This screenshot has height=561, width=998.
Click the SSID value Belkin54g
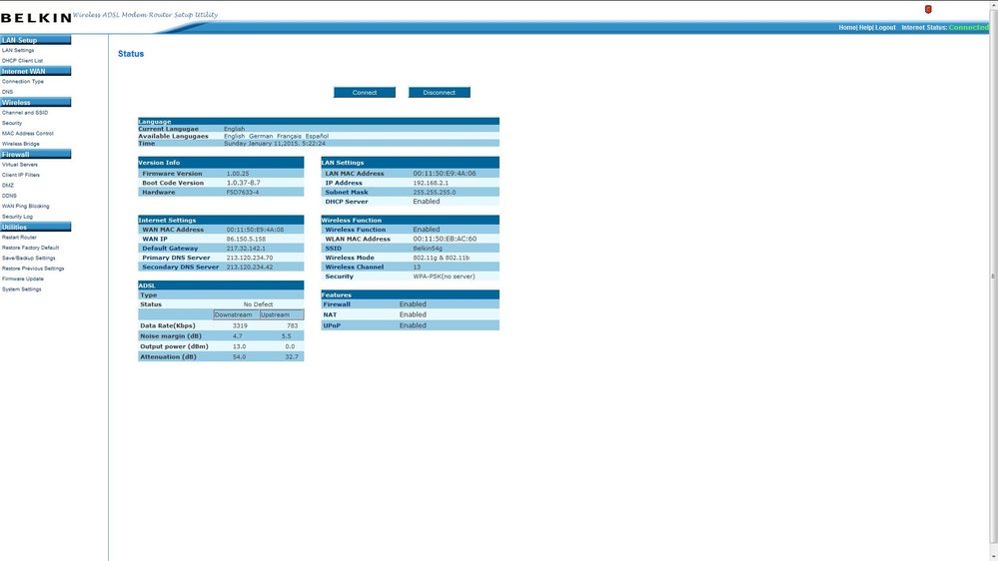coord(428,249)
